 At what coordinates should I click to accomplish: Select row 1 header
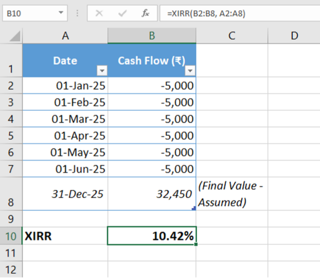tap(11, 61)
